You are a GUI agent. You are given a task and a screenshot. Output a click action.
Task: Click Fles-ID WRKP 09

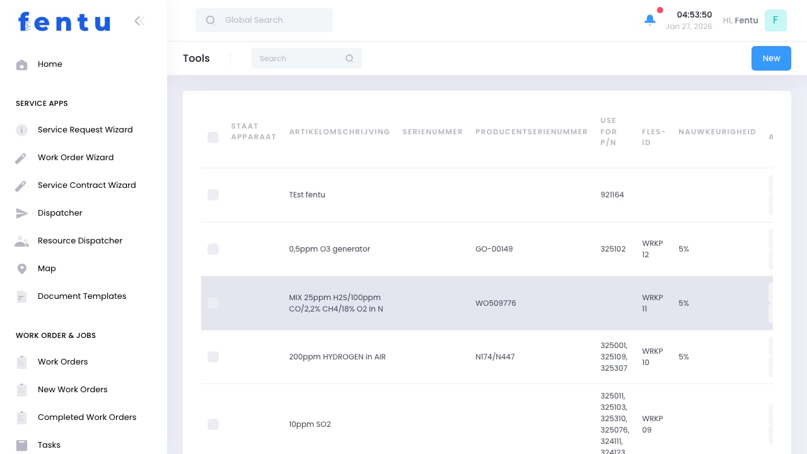point(653,424)
